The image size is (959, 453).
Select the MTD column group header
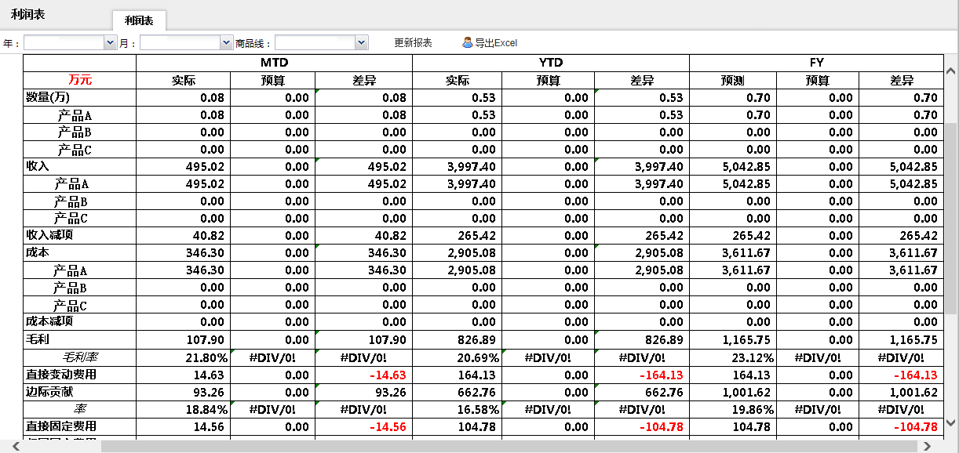(x=274, y=63)
